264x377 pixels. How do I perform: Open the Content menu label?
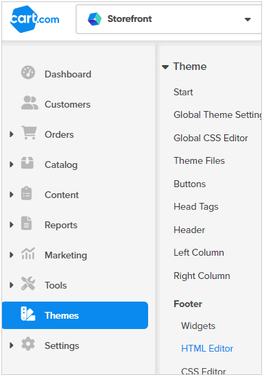62,195
